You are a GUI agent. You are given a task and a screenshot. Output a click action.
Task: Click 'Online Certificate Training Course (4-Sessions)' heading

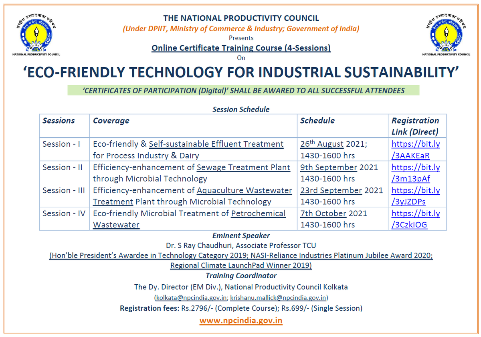click(x=241, y=48)
